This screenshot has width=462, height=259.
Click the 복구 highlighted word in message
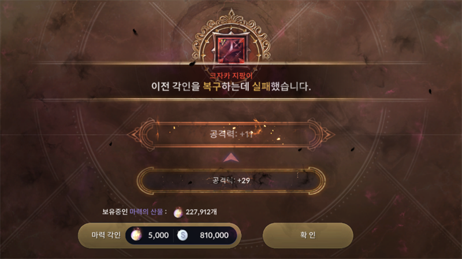click(x=212, y=87)
